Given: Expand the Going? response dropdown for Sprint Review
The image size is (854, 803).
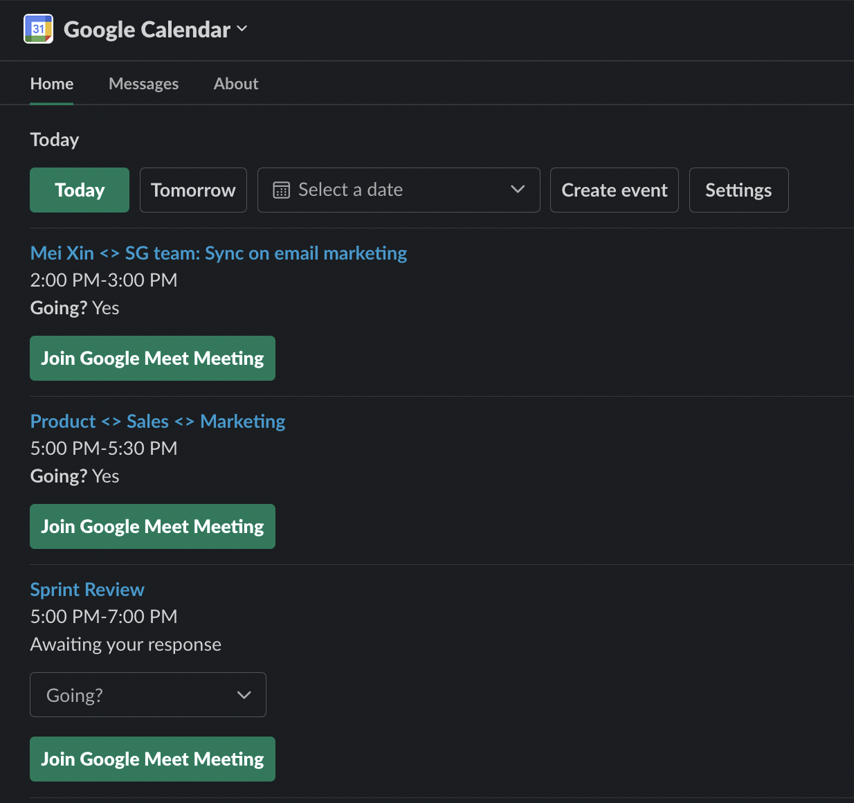Looking at the screenshot, I should coord(147,694).
